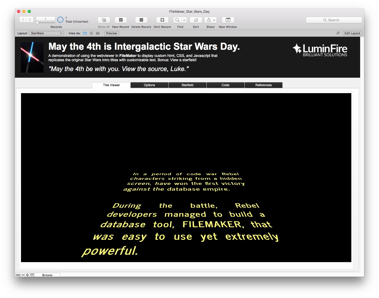Viewport: 379px width, 298px height.
Task: Click the window title FileMaker_Star_Wars_Day
Action: coord(189,11)
